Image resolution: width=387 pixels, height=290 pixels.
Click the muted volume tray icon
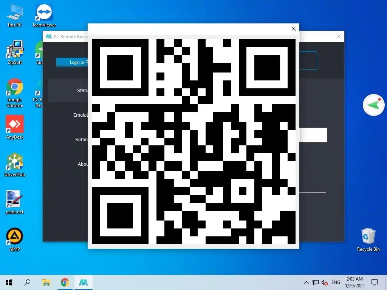point(325,282)
